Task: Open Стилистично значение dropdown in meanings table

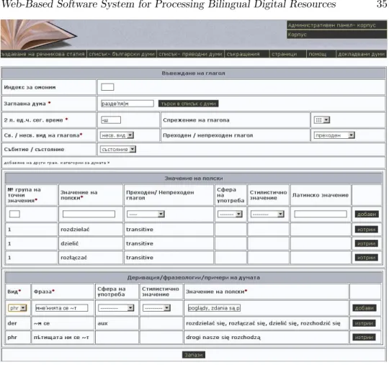Action: pyautogui.click(x=267, y=214)
